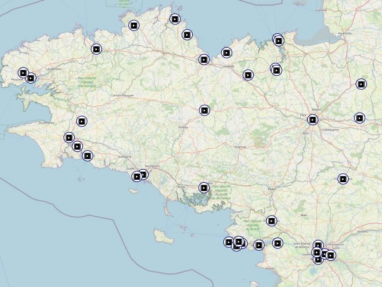Image resolution: width=382 pixels, height=287 pixels.
Task: Open the video marker directly above the Plouzané label
Action: [23, 73]
